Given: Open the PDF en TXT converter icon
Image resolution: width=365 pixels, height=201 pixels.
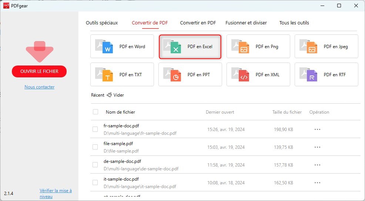Looking at the screenshot, I should [x=104, y=74].
